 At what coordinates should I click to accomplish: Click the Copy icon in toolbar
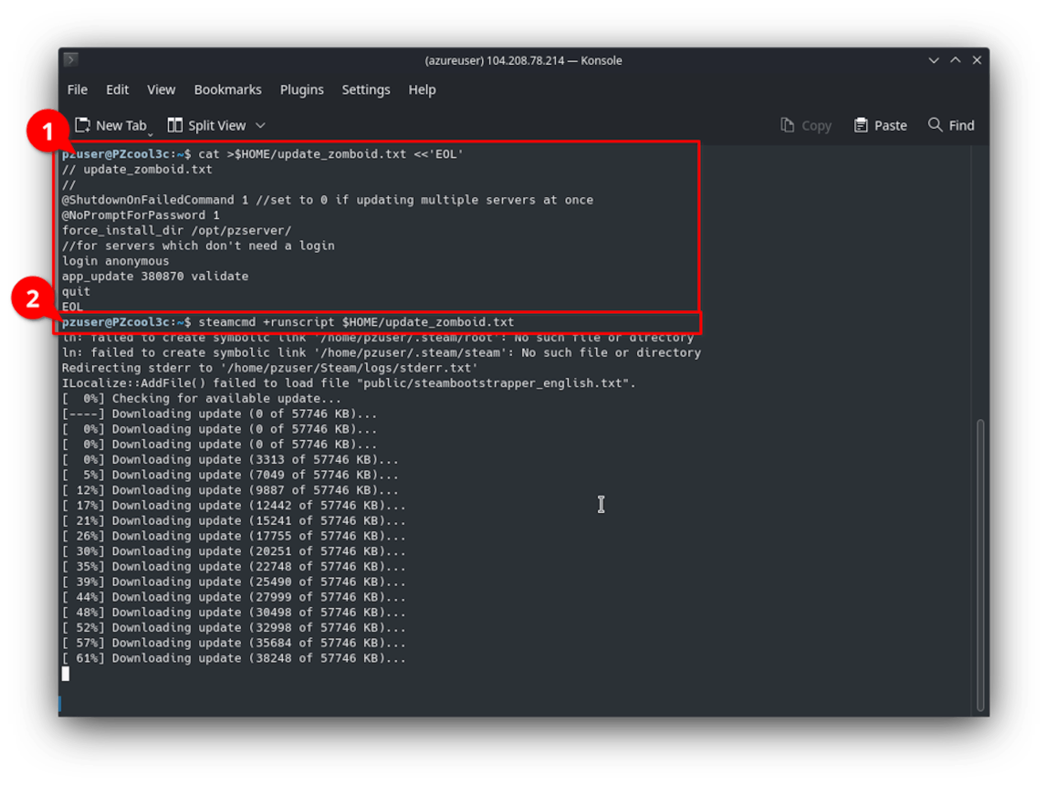[787, 125]
